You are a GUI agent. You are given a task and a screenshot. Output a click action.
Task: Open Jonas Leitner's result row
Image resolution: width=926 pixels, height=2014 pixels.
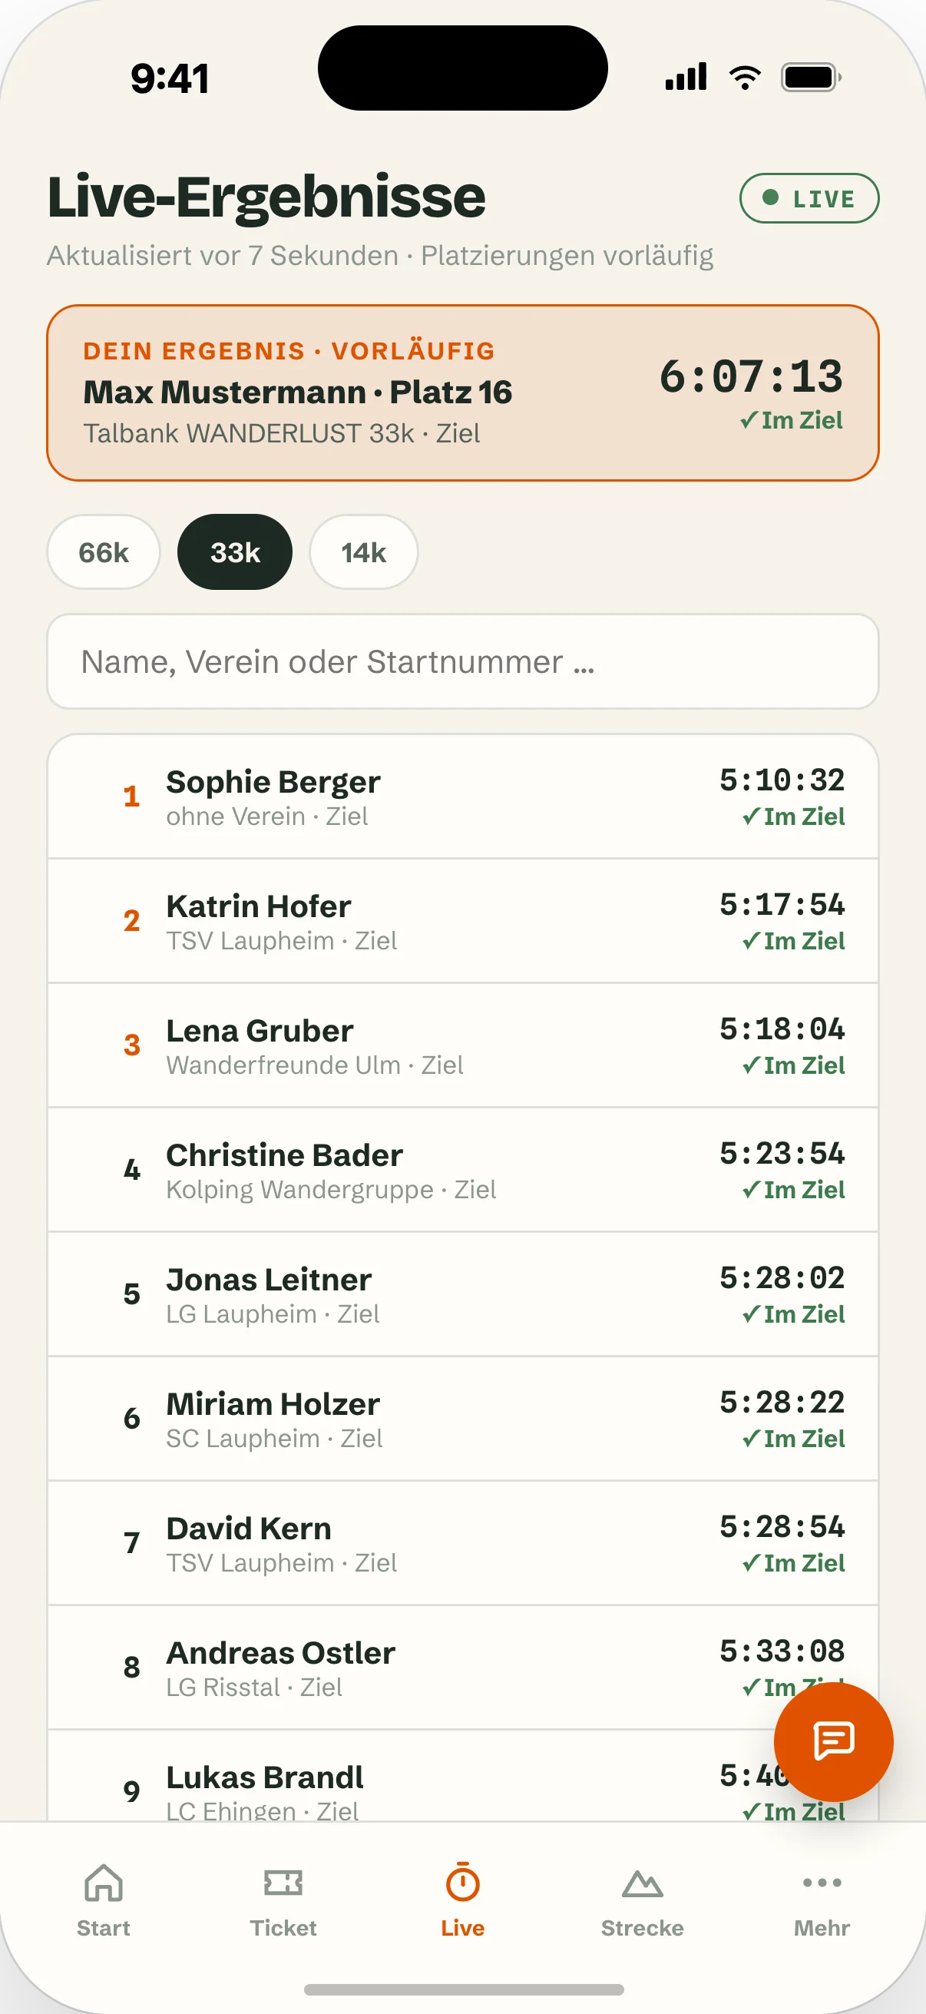pos(462,1294)
